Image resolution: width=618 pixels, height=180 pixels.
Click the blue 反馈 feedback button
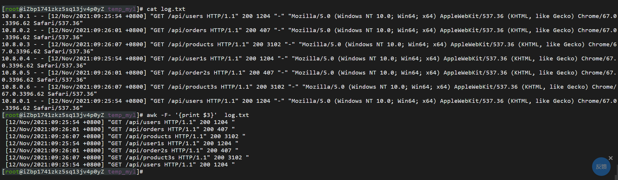point(601,166)
